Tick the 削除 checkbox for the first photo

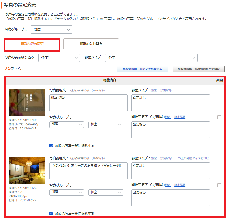219,117
